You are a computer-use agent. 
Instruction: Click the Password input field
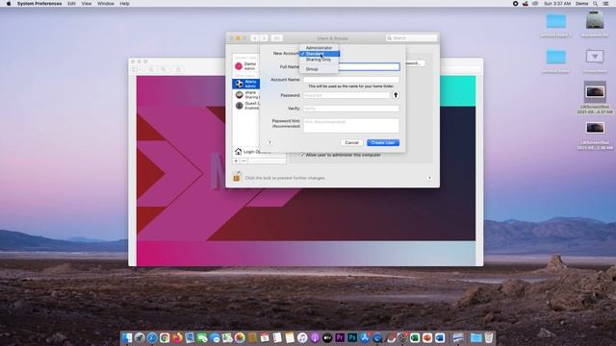[346, 95]
